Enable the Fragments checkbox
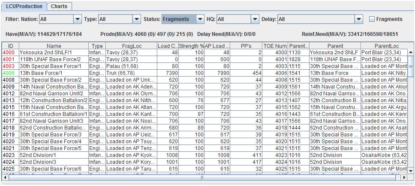The image size is (415, 186). pos(372,19)
